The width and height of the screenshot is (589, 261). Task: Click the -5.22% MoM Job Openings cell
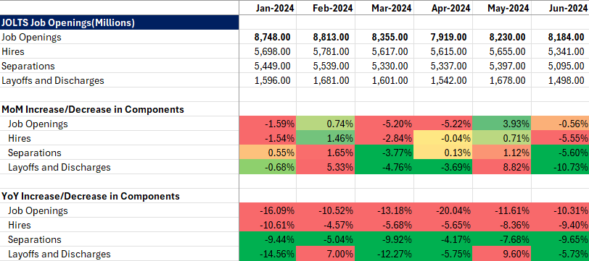pos(443,124)
